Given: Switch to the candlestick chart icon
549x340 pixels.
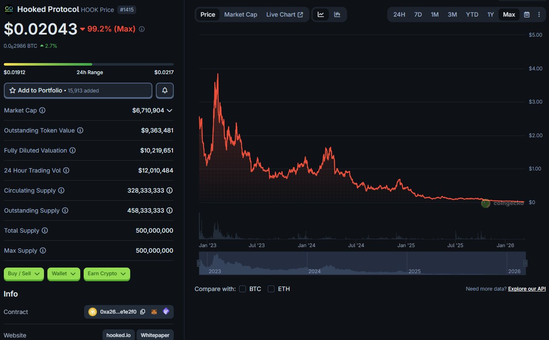Looking at the screenshot, I should pos(337,14).
